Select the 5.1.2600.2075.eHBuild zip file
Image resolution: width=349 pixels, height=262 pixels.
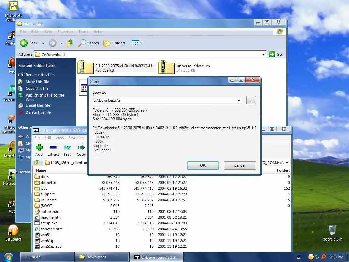tap(117, 68)
